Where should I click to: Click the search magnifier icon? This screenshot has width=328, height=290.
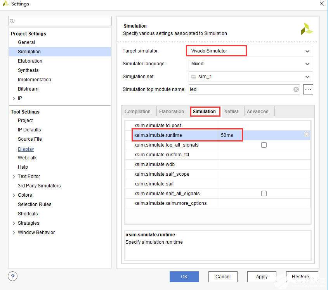pos(13,21)
